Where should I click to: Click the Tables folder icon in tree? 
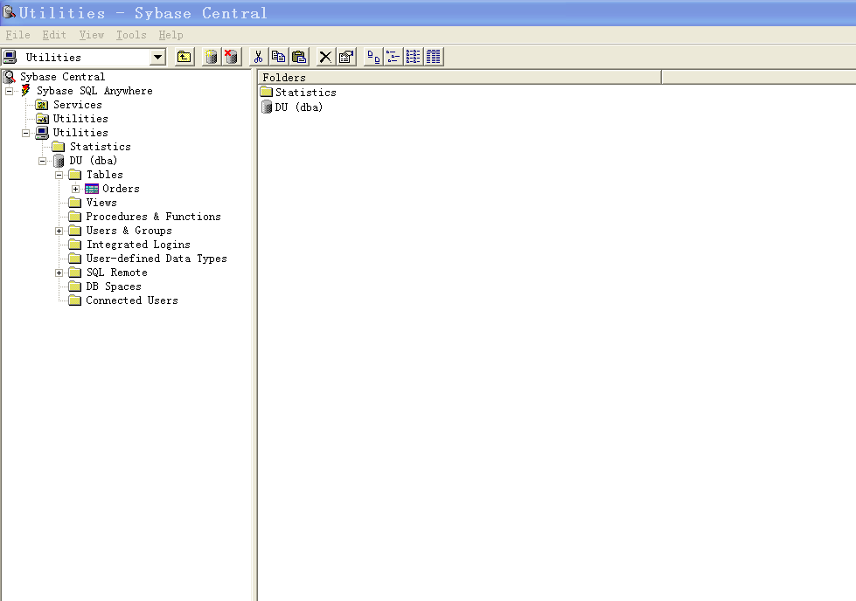click(75, 175)
